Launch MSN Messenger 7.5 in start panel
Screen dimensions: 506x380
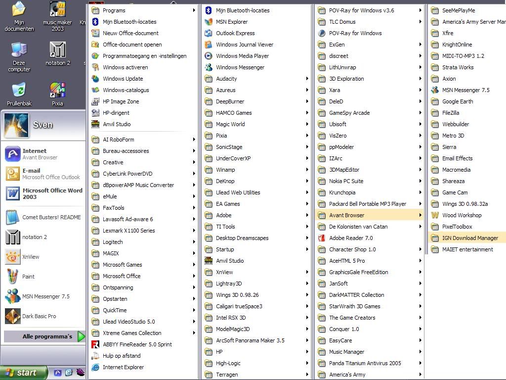(43, 296)
